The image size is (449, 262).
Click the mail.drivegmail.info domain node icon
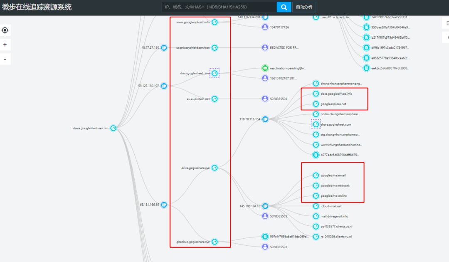point(316,216)
